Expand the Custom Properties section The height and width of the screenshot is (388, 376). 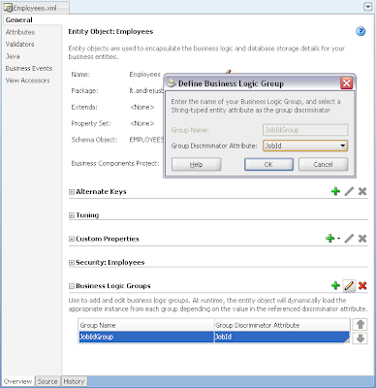pyautogui.click(x=72, y=239)
